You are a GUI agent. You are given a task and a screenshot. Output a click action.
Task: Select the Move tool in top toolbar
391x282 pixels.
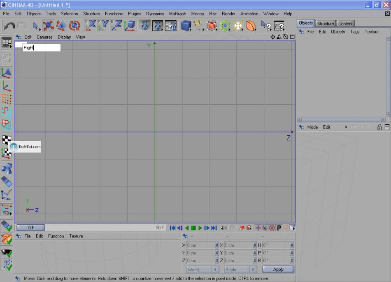49,26
